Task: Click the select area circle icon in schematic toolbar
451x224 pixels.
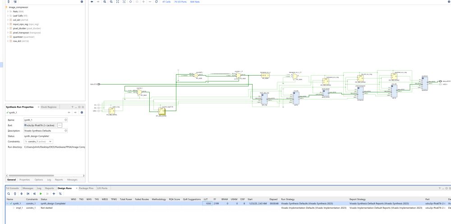Action: [x=131, y=2]
